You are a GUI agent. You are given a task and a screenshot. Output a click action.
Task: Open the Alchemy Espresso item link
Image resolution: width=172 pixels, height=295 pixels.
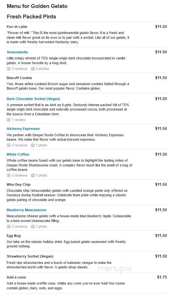23,129
